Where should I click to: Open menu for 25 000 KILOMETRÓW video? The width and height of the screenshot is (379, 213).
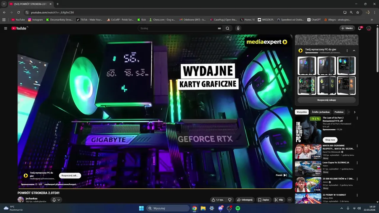[x=357, y=179]
